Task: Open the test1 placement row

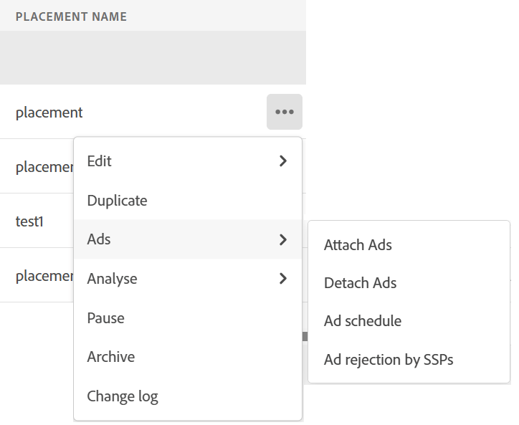Action: pos(30,221)
